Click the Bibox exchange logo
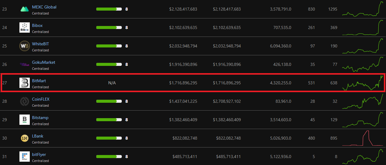This screenshot has width=386, height=165. click(x=24, y=27)
